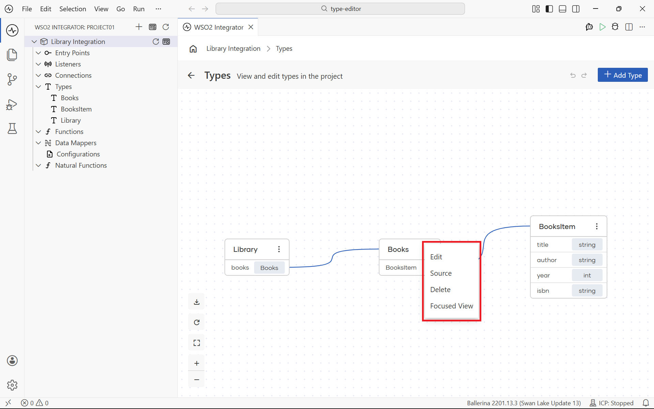654x409 pixels.
Task: Zoom in on the diagram
Action: coord(197,363)
